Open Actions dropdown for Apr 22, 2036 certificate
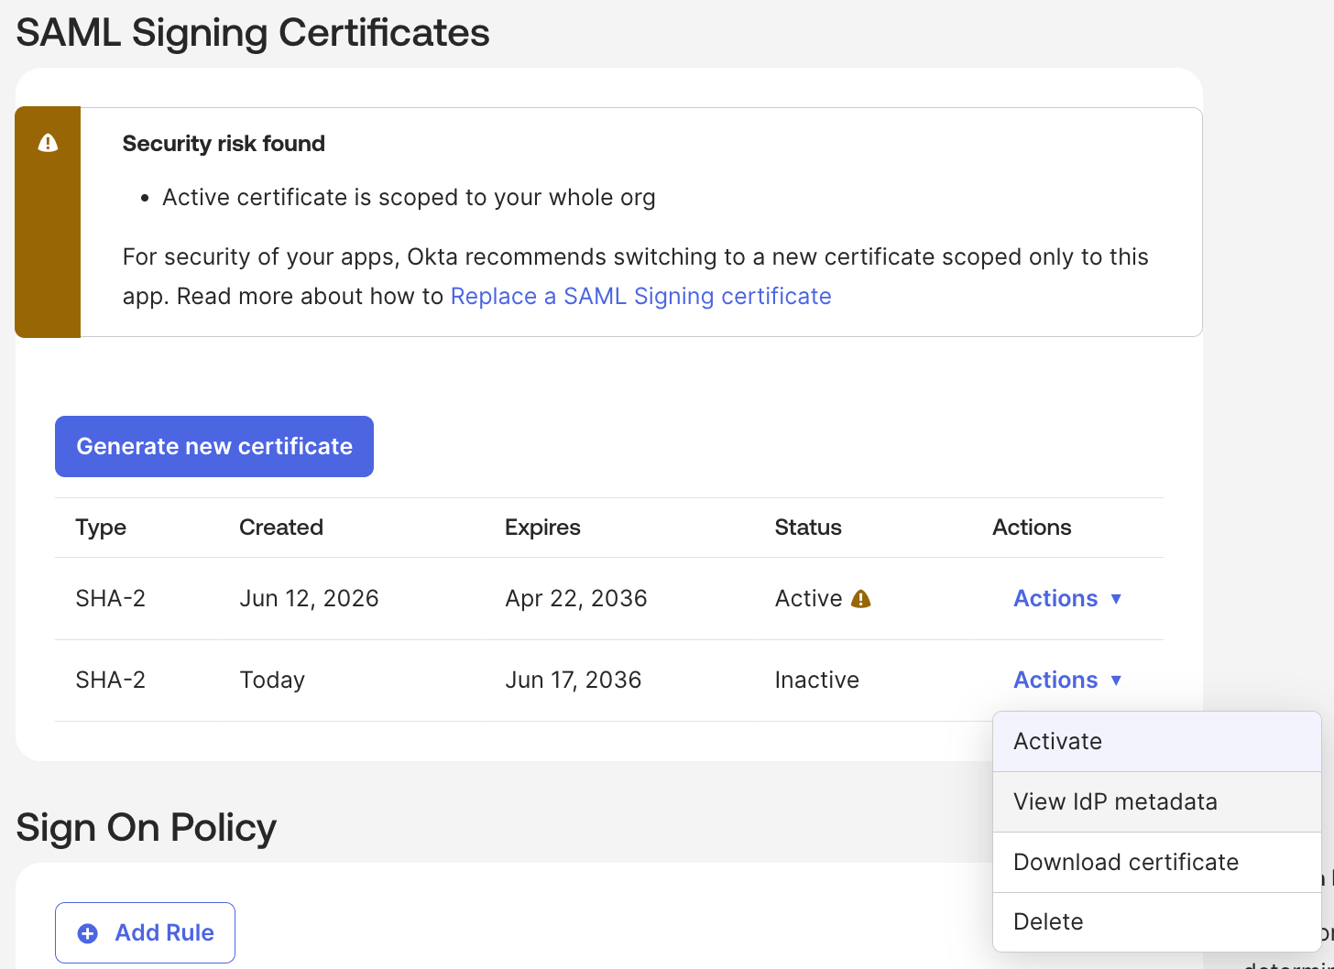1334x969 pixels. pyautogui.click(x=1067, y=598)
